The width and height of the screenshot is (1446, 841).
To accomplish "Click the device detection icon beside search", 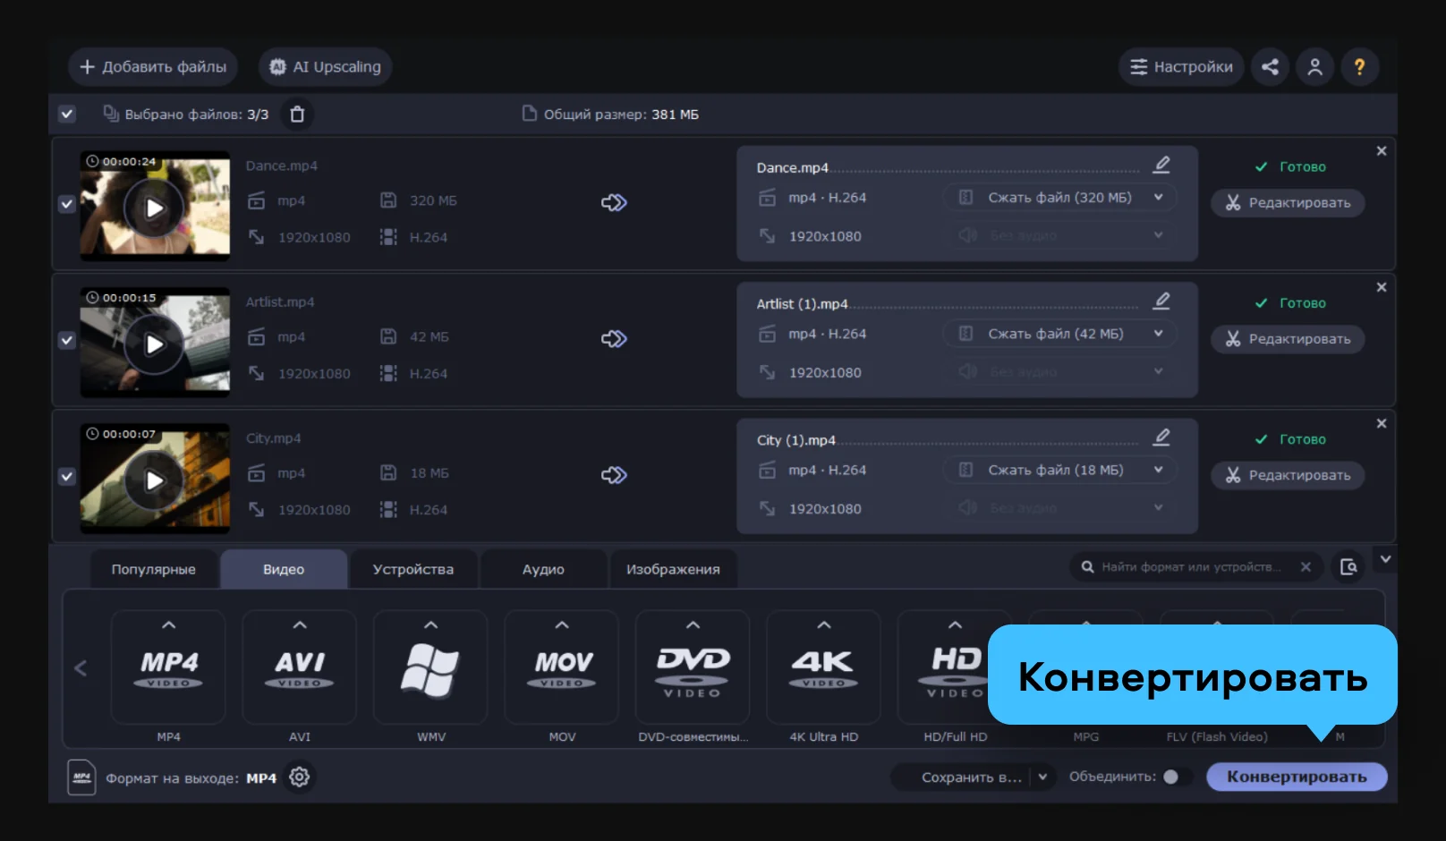I will click(1348, 566).
